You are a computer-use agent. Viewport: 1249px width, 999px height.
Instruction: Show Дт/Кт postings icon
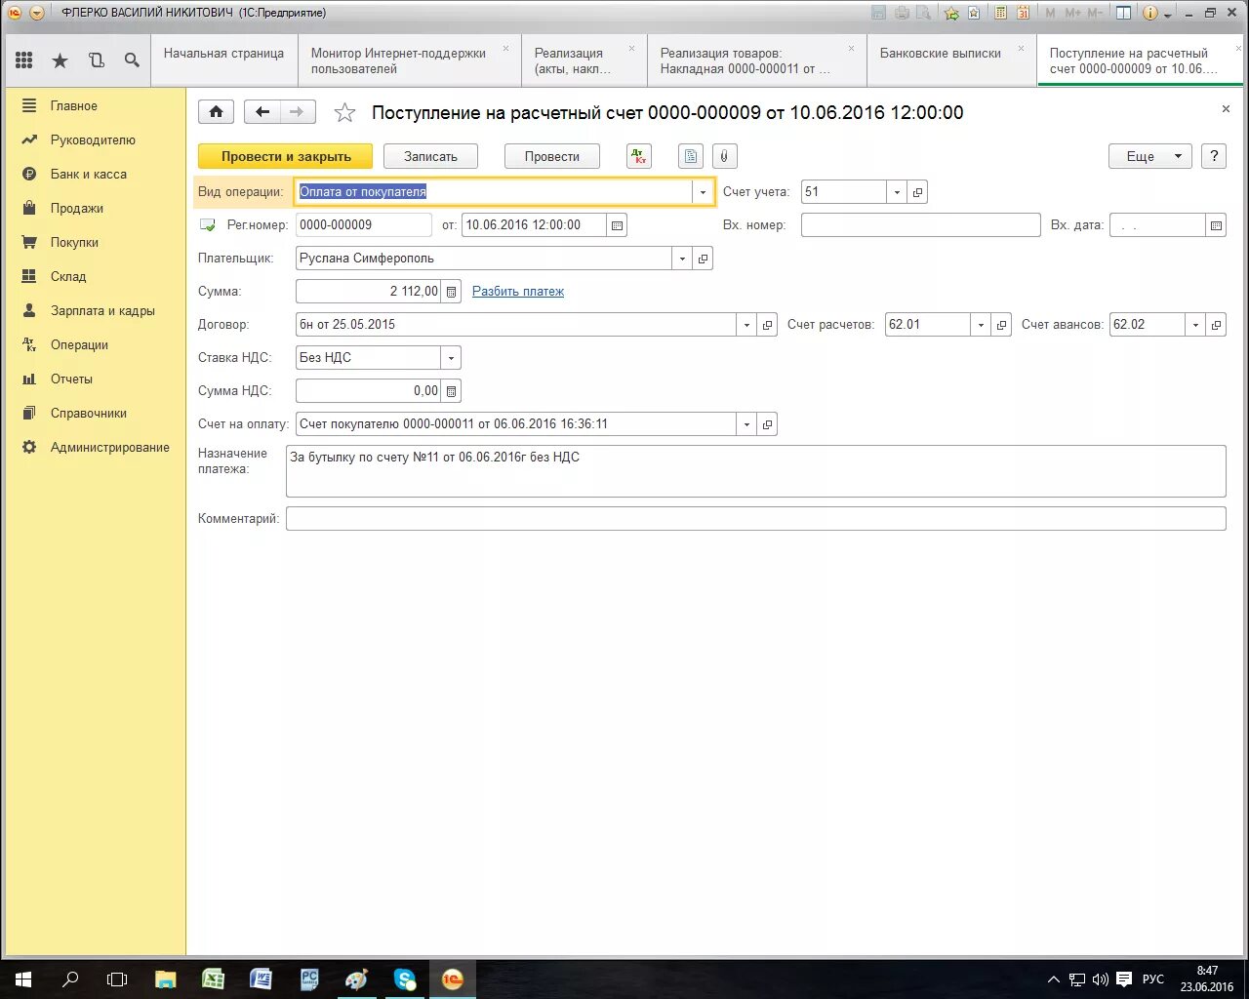click(x=639, y=156)
